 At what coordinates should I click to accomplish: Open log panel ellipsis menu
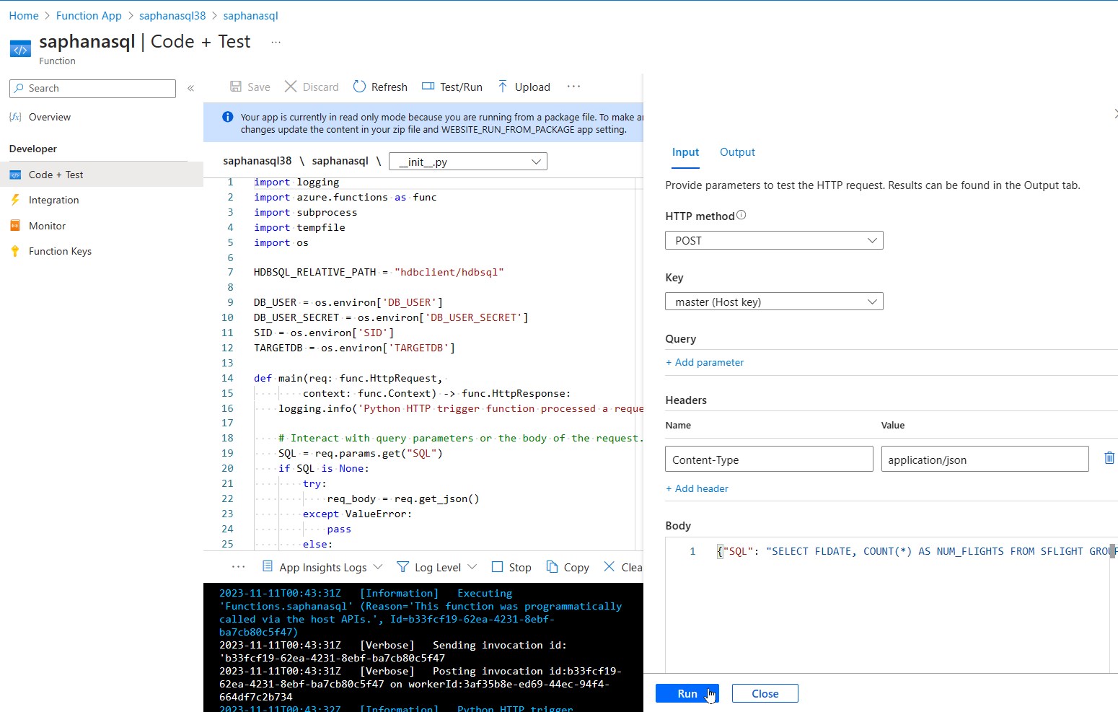click(238, 567)
